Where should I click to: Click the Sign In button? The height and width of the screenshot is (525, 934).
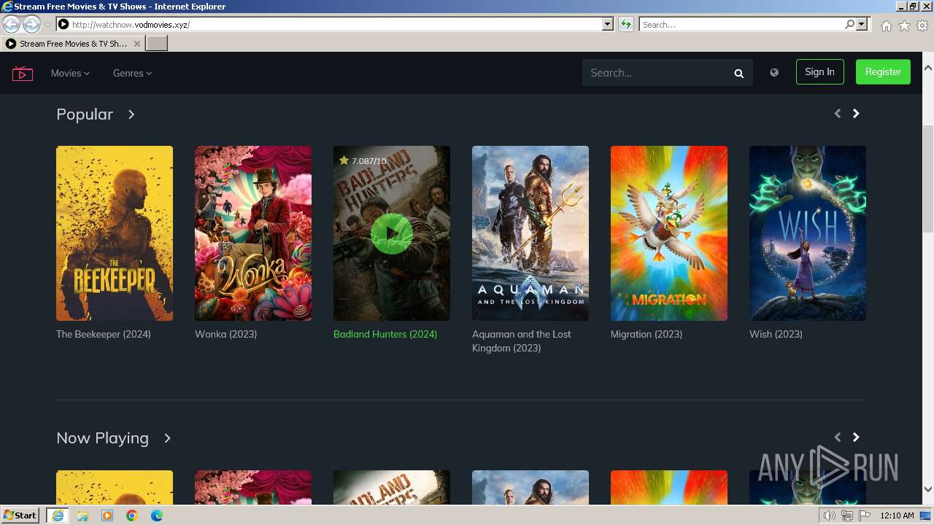819,71
